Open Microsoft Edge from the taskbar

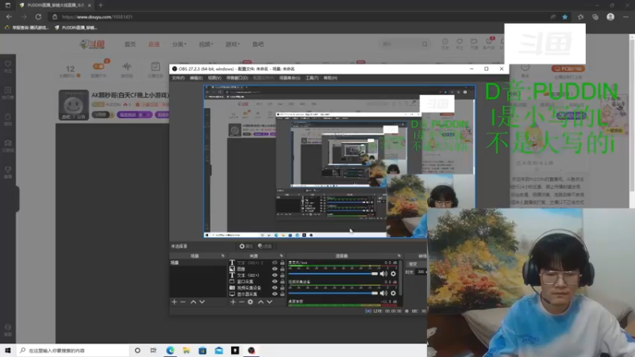[x=170, y=351]
